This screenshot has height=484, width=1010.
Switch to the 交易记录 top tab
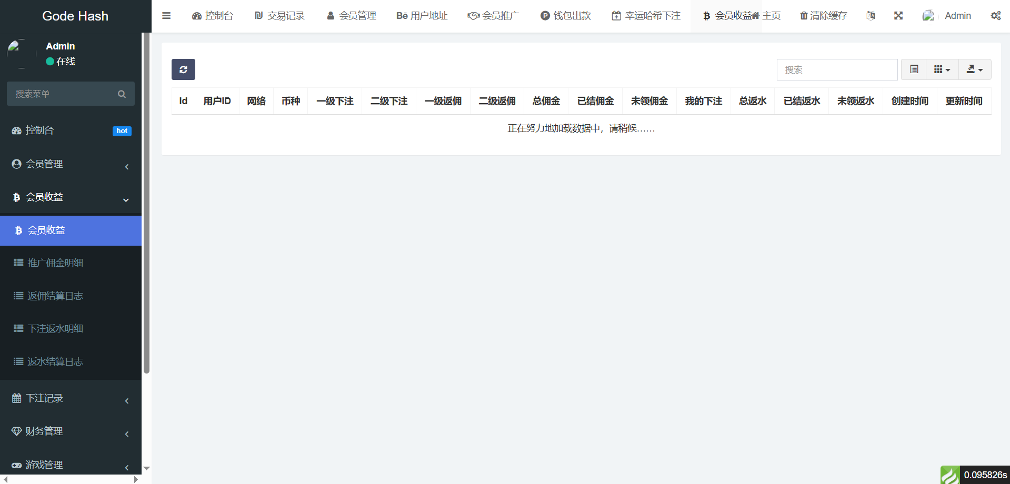pyautogui.click(x=279, y=16)
